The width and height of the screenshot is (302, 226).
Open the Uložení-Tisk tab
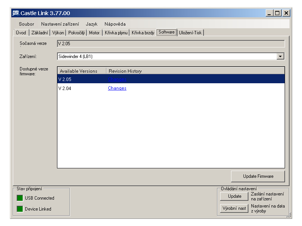[x=190, y=33]
